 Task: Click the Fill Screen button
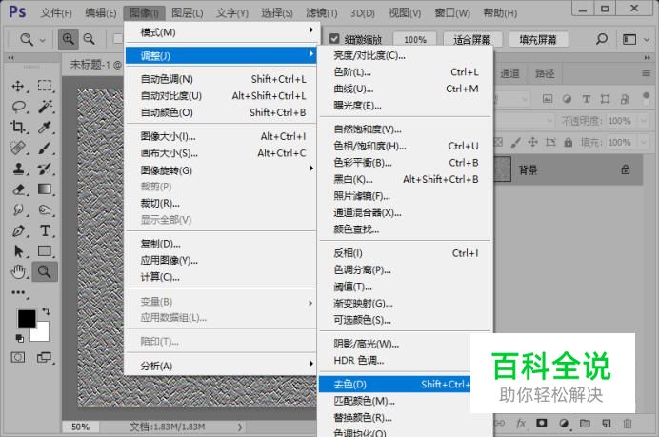538,39
